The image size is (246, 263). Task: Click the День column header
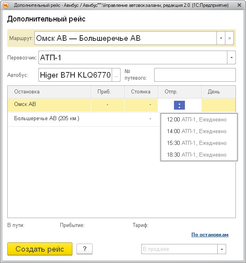[x=214, y=92]
